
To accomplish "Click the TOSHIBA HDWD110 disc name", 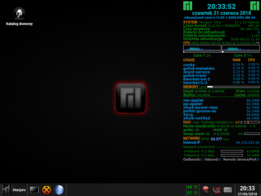I will tap(217, 122).
